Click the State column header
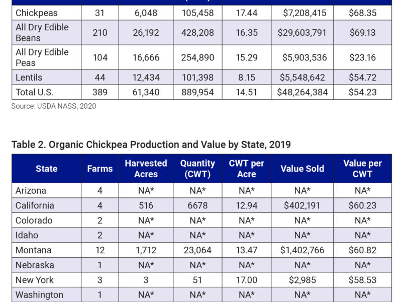402x302 pixels. tap(46, 169)
